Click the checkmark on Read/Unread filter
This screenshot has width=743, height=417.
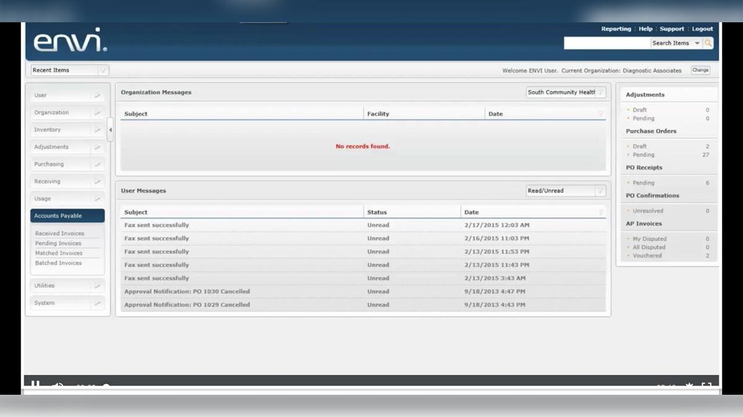[x=599, y=191]
